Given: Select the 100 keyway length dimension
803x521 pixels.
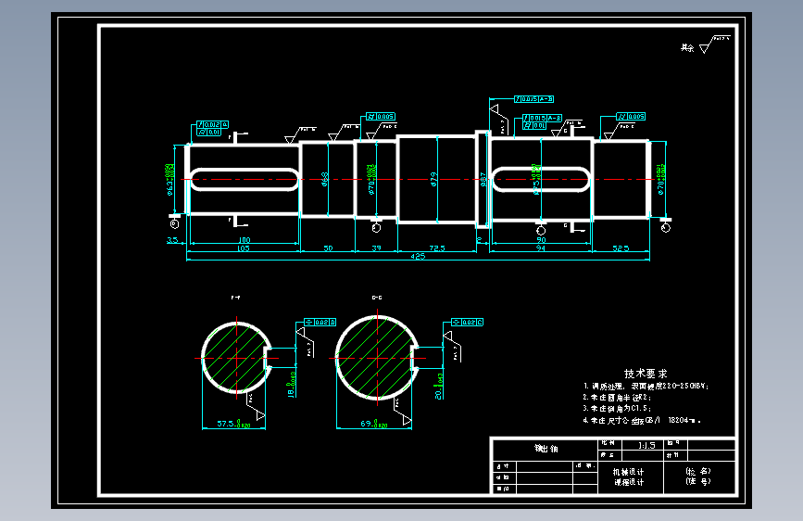Looking at the screenshot, I should pyautogui.click(x=245, y=240).
